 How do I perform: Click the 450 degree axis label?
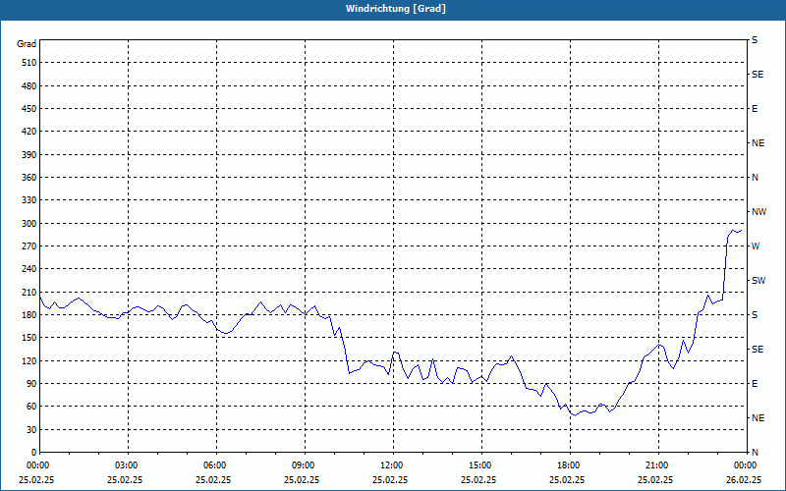click(29, 109)
